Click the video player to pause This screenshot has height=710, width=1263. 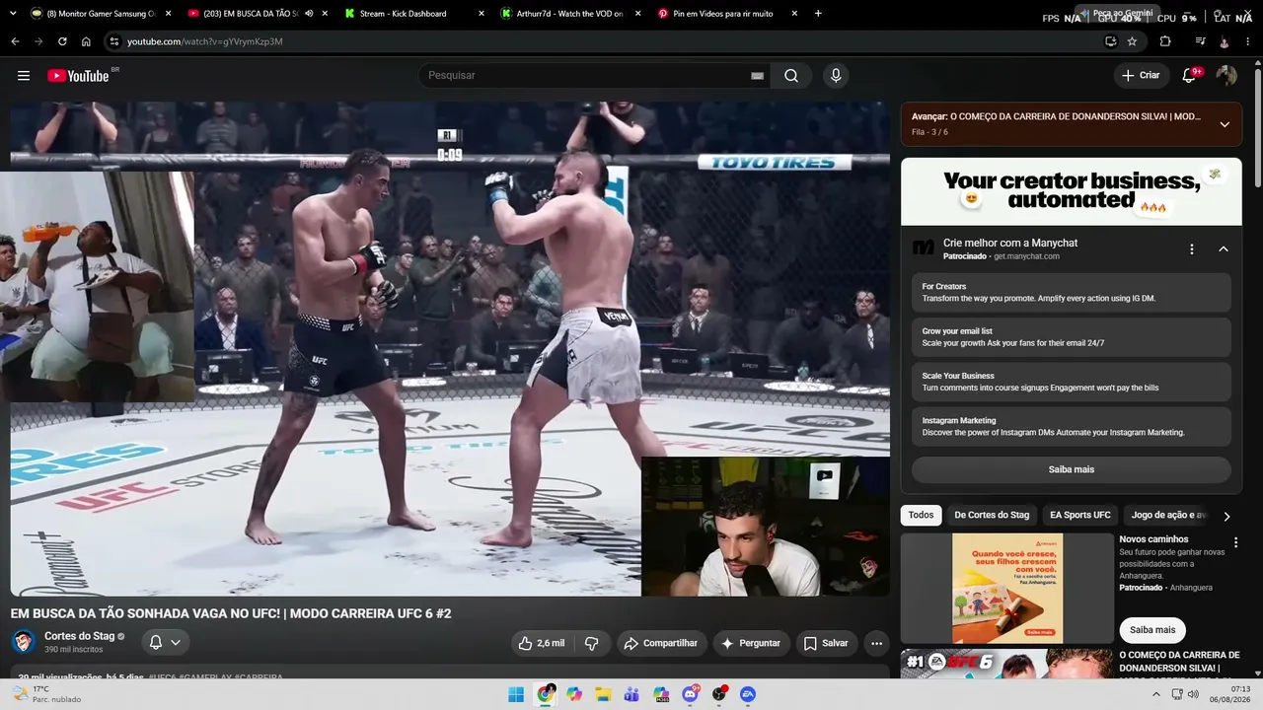click(450, 349)
